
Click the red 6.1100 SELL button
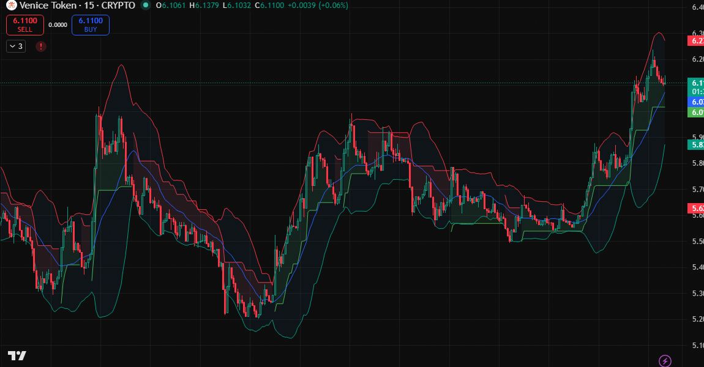coord(25,24)
